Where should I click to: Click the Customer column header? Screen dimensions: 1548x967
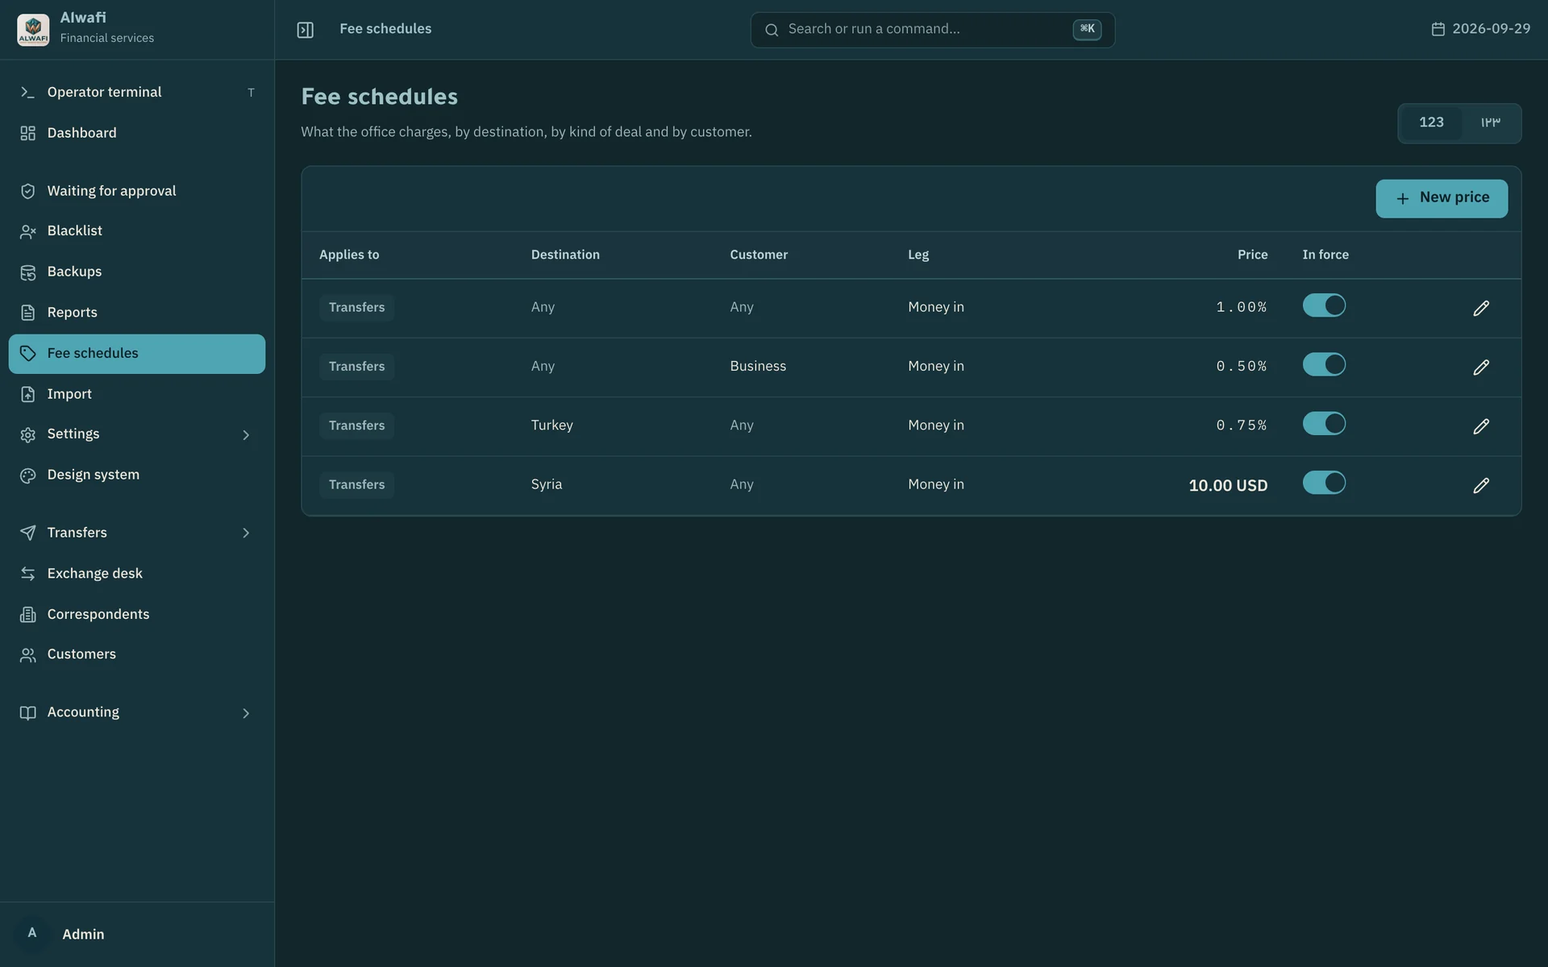click(x=759, y=255)
